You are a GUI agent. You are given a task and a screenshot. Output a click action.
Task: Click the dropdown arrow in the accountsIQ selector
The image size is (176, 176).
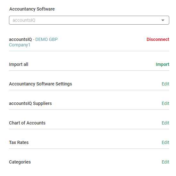(x=163, y=20)
